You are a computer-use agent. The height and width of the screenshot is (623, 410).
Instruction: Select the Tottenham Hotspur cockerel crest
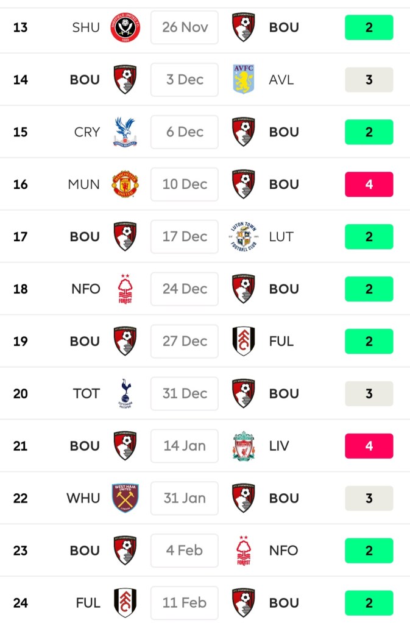(x=125, y=394)
